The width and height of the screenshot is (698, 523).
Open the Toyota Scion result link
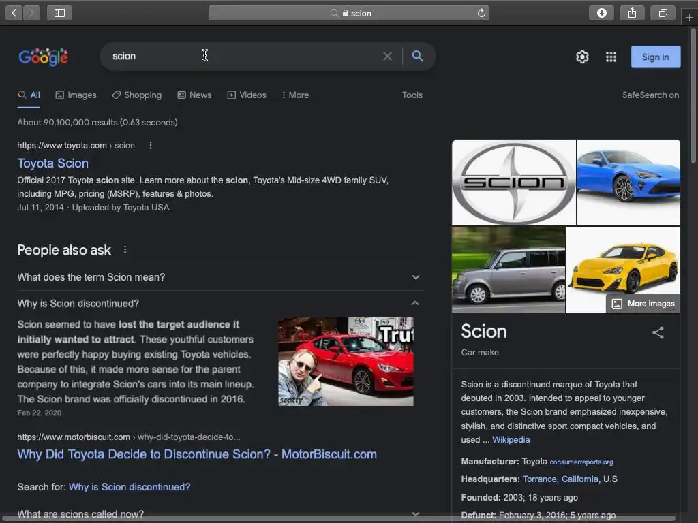point(53,163)
